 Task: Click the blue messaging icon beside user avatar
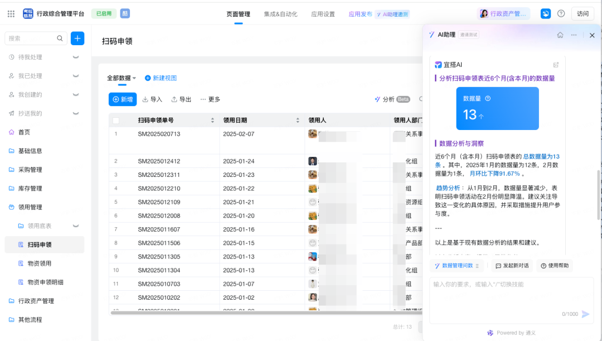(x=545, y=13)
